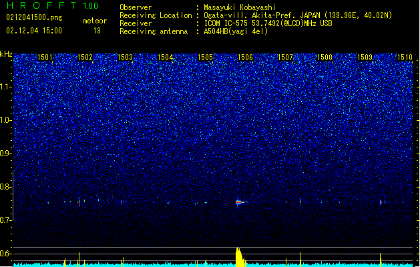Screen dimensions: 420x267
Task: Click the observer name Masayuki Kobayashi
Action: (240, 7)
